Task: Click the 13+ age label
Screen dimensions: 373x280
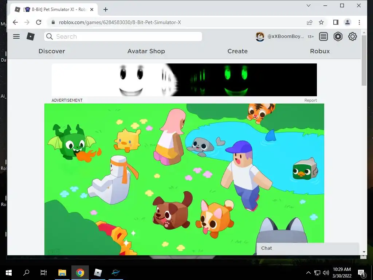Action: 311,37
